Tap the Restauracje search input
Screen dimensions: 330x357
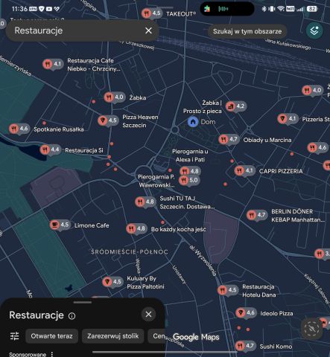(x=74, y=30)
